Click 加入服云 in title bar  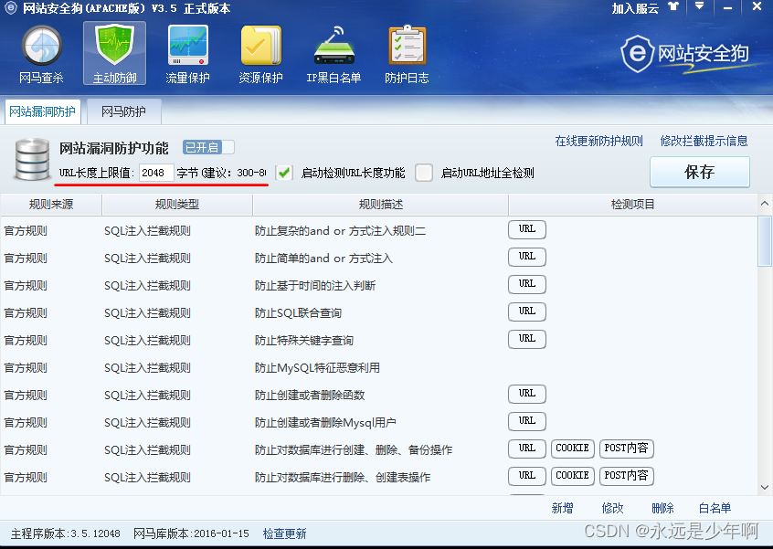pyautogui.click(x=635, y=8)
